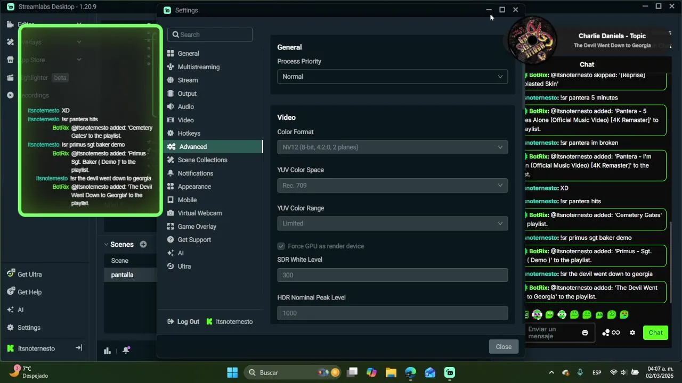
Task: Toggle Force GPU as render device checkbox
Action: 281,246
